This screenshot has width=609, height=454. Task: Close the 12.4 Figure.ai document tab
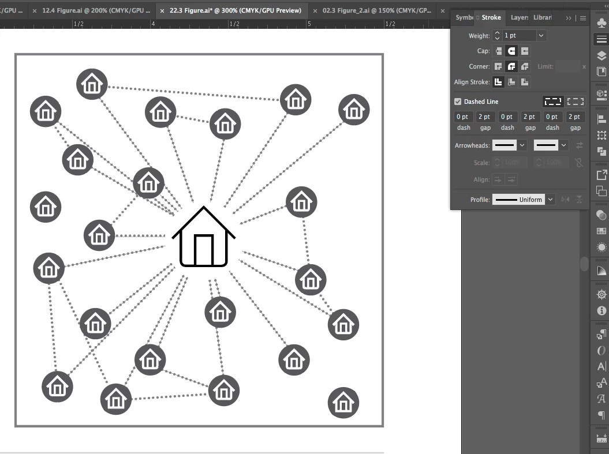tap(35, 11)
